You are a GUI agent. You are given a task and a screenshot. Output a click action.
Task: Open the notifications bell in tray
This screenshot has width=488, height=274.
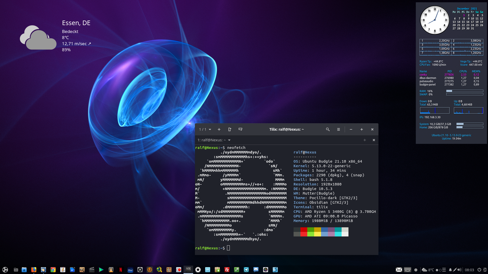450,270
